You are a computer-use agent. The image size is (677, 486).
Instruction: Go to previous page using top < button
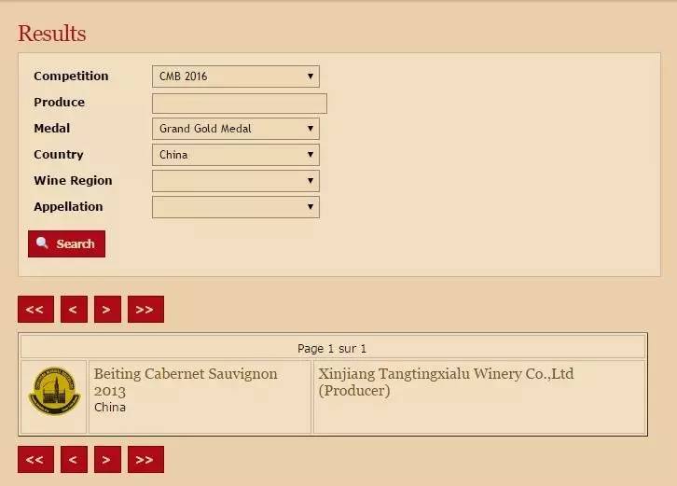(x=74, y=310)
